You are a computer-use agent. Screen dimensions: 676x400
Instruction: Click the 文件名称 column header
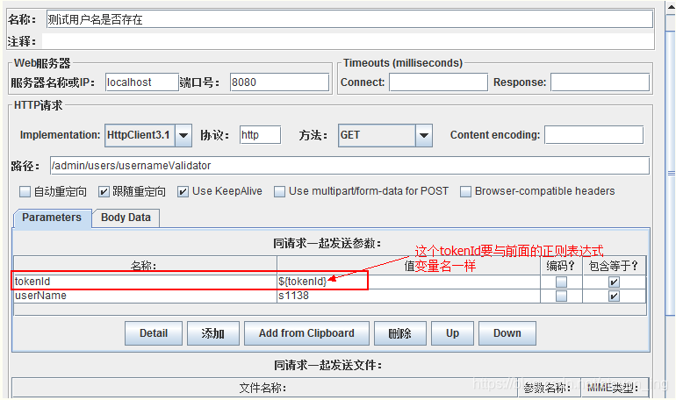[265, 388]
